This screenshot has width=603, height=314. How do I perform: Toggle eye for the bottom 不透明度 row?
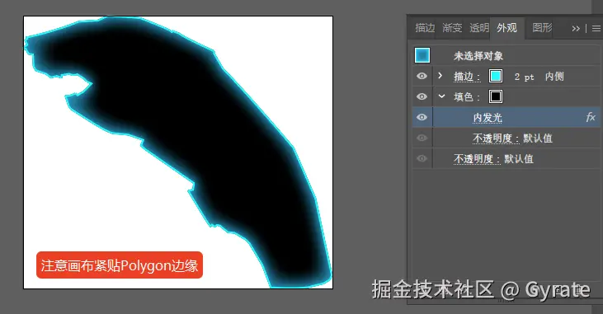click(422, 158)
